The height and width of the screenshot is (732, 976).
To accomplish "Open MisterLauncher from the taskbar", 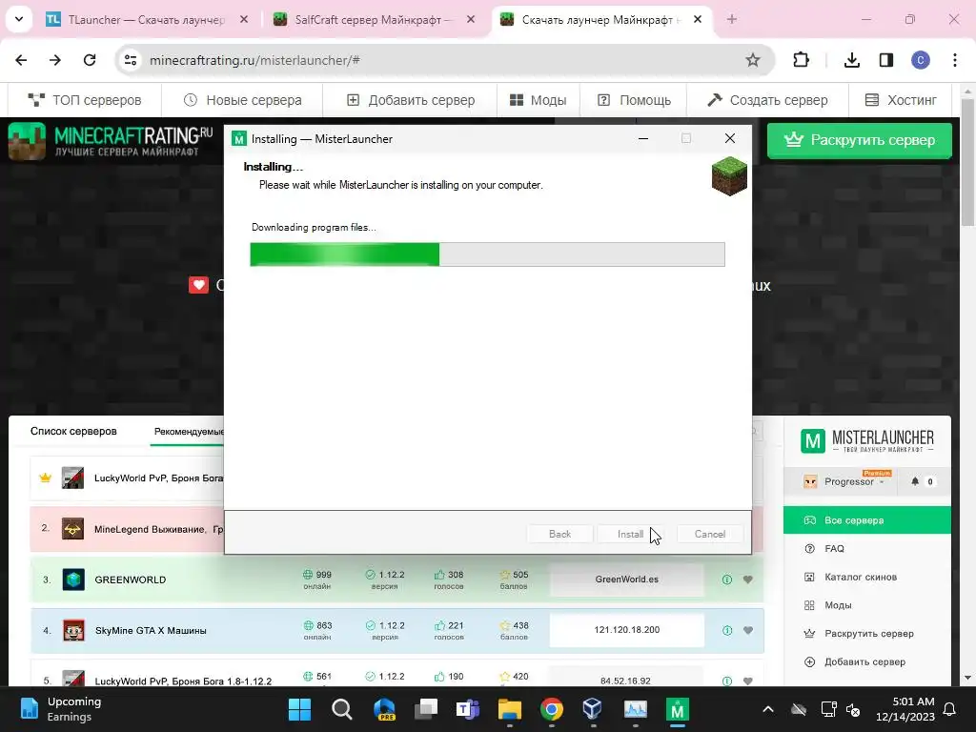I will (x=678, y=709).
